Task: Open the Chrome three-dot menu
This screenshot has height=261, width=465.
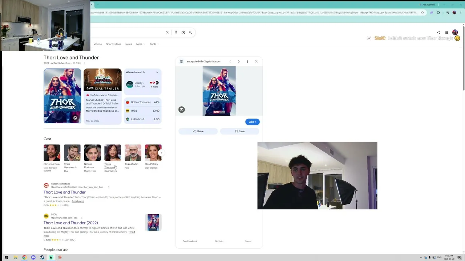Action: click(x=461, y=13)
